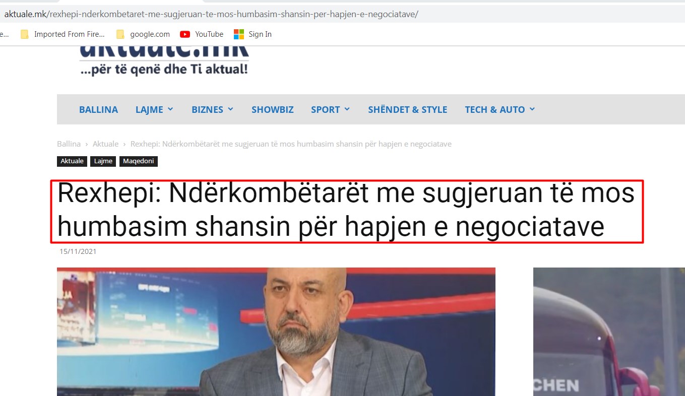Image resolution: width=685 pixels, height=396 pixels.
Task: Click the Aktuale breadcrumb link
Action: pyautogui.click(x=105, y=144)
